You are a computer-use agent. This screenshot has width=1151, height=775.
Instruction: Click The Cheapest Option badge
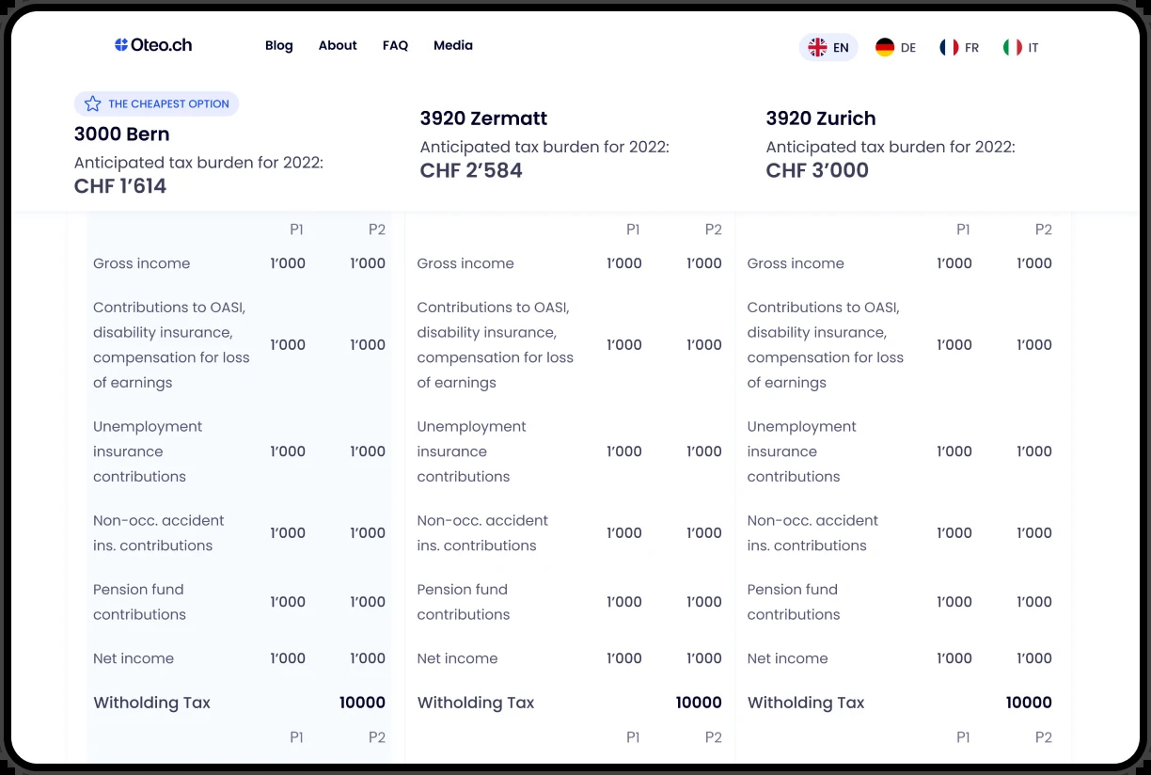pos(156,103)
